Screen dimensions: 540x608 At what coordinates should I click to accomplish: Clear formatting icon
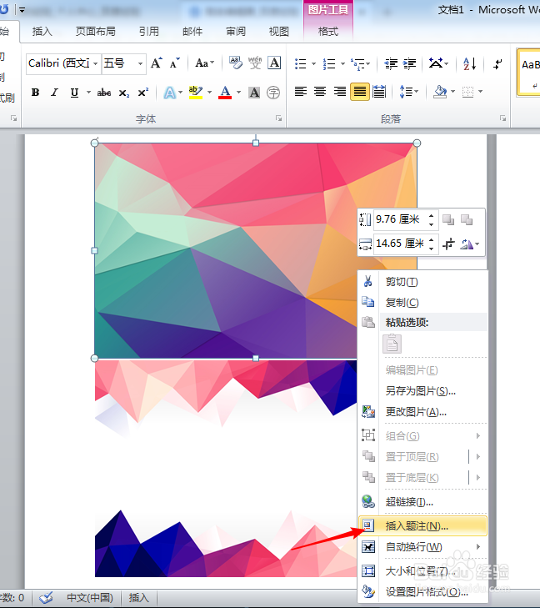click(x=235, y=63)
